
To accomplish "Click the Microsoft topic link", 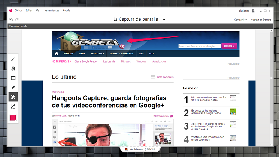I will 126,61.
